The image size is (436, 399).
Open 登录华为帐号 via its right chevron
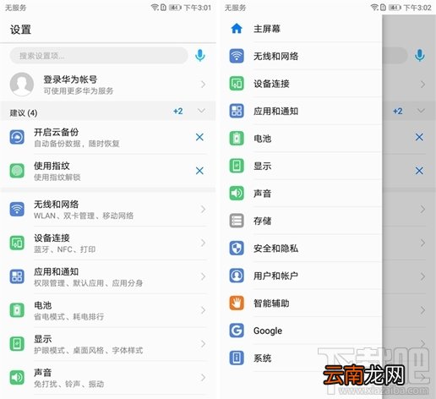pyautogui.click(x=203, y=85)
